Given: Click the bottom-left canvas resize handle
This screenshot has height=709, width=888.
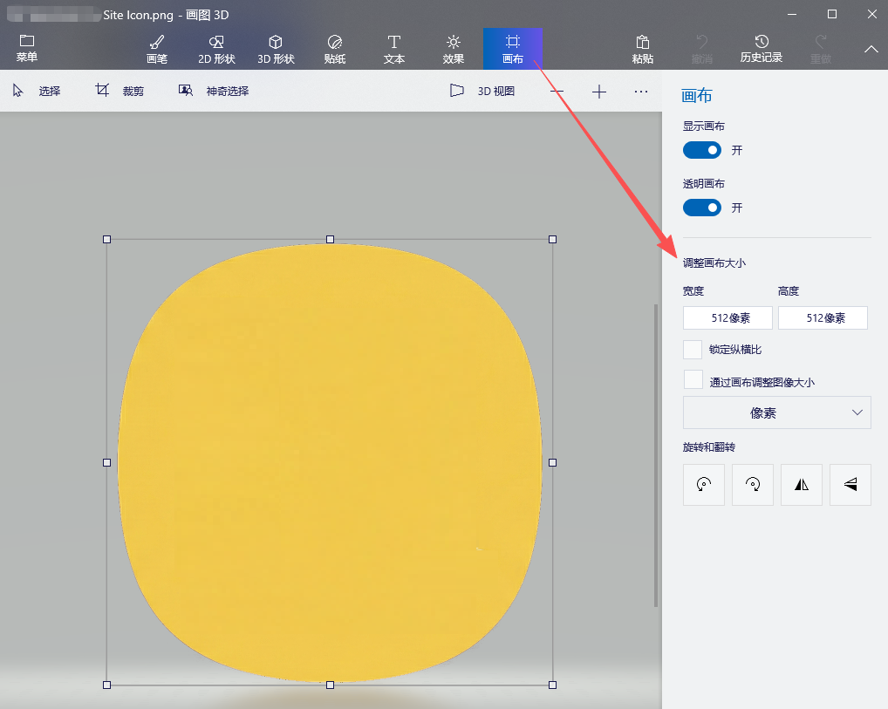Looking at the screenshot, I should pyautogui.click(x=107, y=685).
